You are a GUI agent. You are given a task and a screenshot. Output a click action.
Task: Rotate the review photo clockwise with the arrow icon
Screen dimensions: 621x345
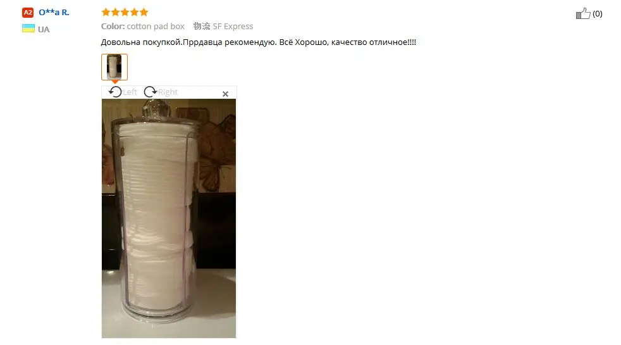150,92
